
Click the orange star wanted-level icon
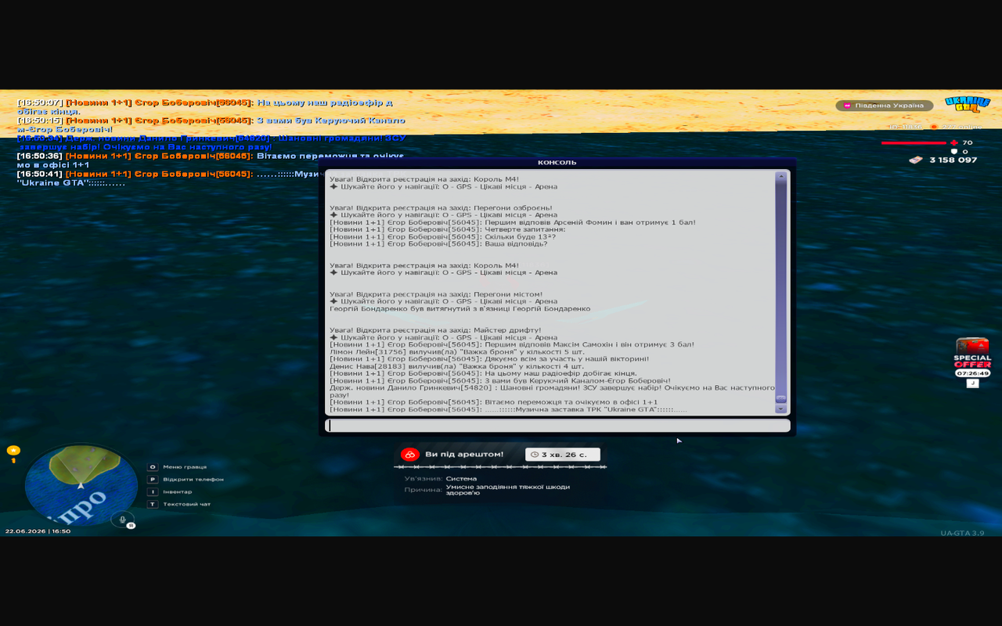13,451
